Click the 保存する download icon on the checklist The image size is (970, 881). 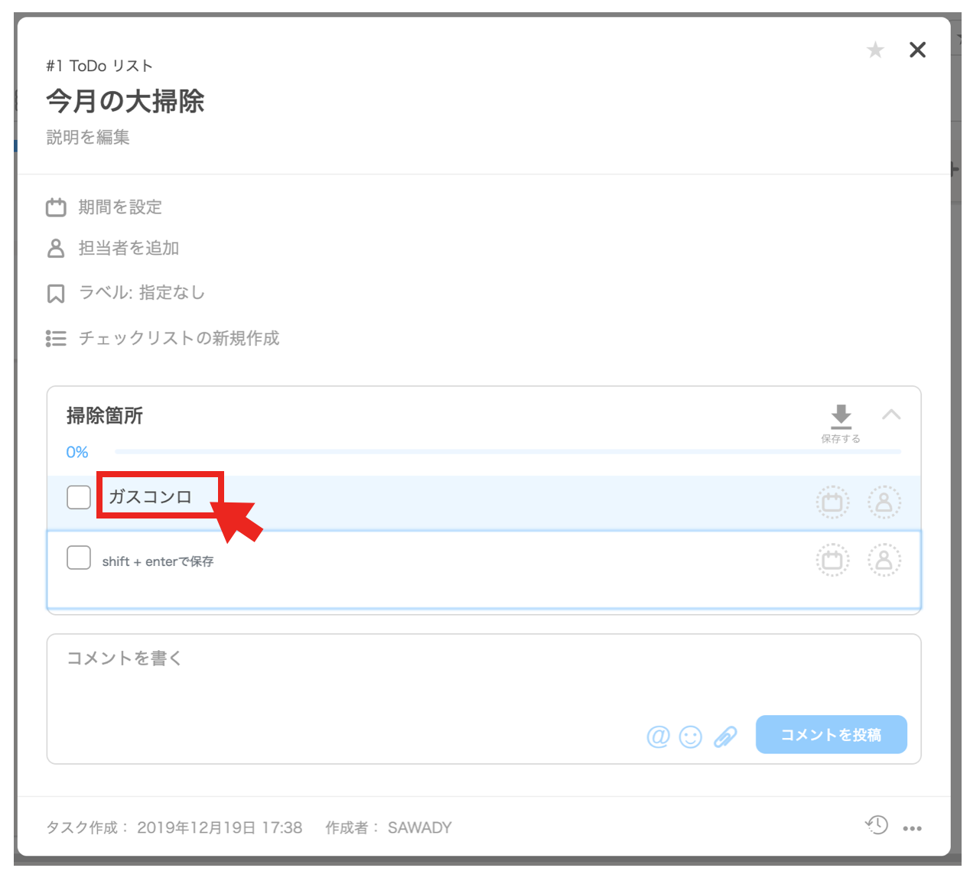point(841,415)
